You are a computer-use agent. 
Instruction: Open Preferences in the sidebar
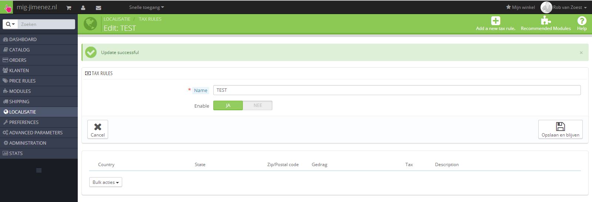pos(39,122)
